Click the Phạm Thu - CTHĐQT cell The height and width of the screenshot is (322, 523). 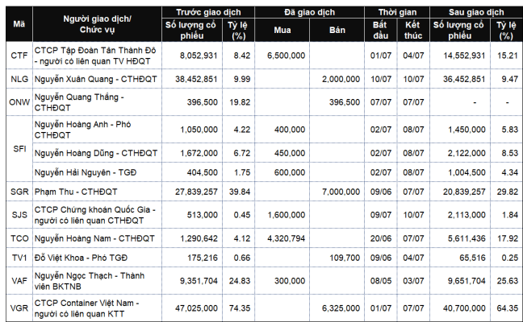[97, 192]
